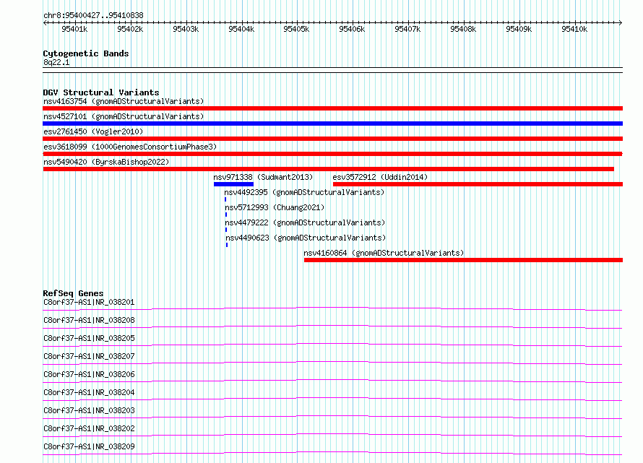Click the 95402k ruler tick label
Screen dimensions: 643x463
tap(130, 29)
